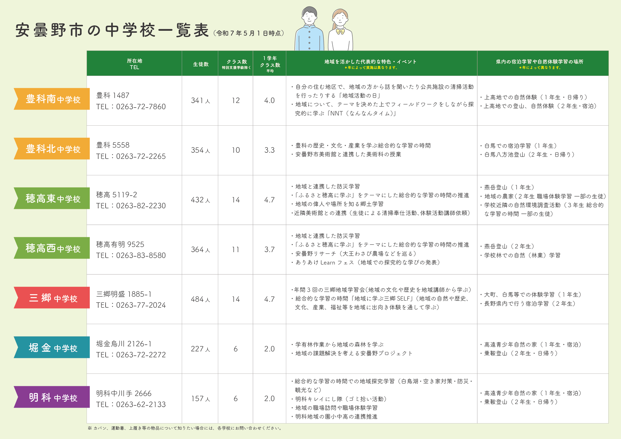Click the 所在地 TEL column header

pyautogui.click(x=134, y=64)
